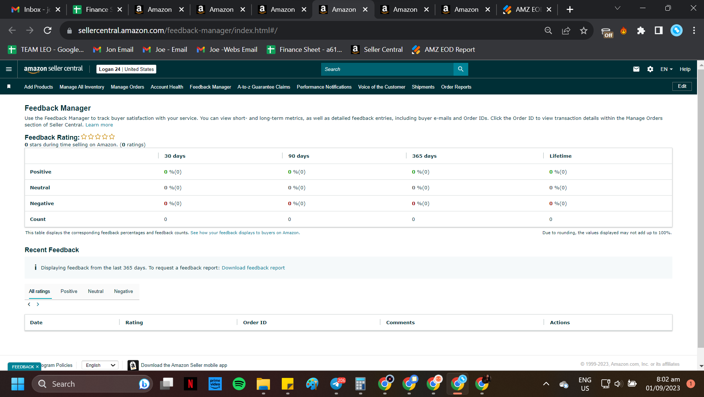Click the Learn more link
704x397 pixels.
tap(99, 125)
